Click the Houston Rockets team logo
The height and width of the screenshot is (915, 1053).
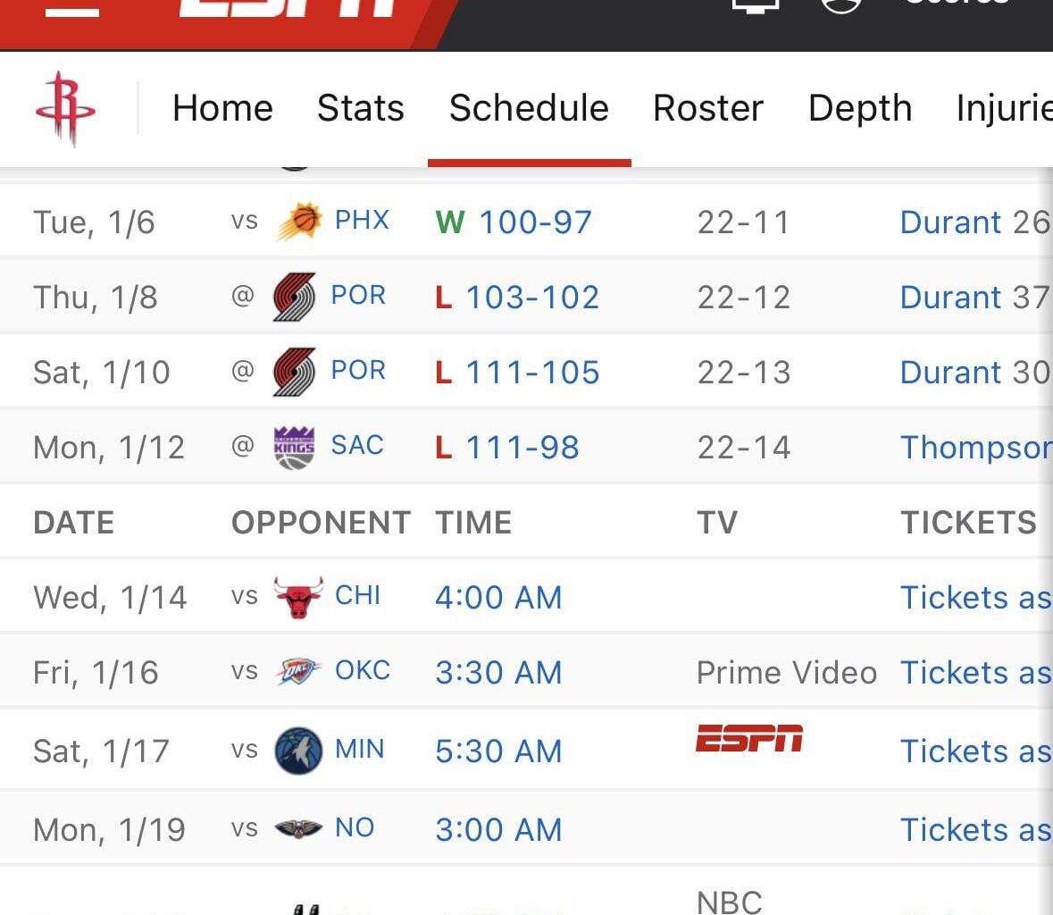(64, 108)
